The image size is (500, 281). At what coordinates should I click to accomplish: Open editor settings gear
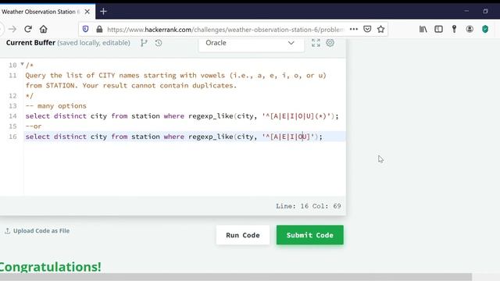330,43
